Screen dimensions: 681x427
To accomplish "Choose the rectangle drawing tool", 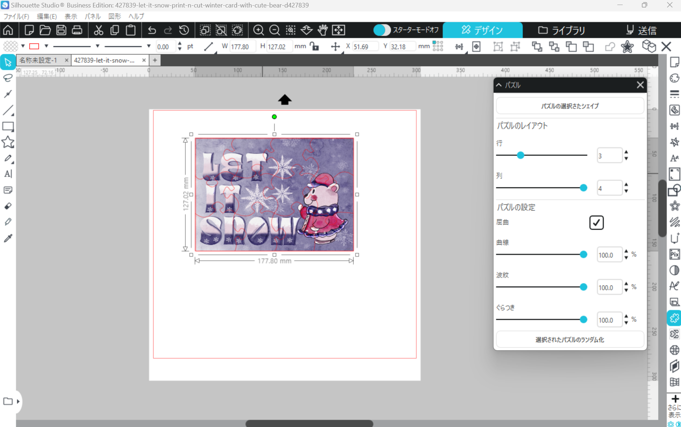I will tap(8, 126).
